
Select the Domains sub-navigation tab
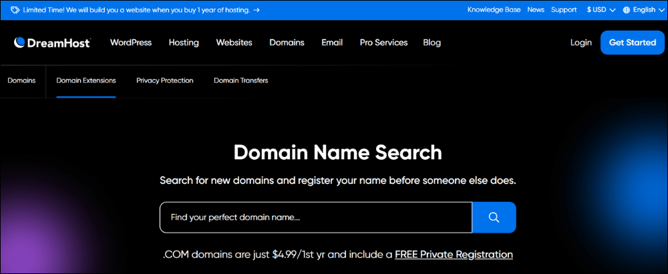click(x=21, y=80)
